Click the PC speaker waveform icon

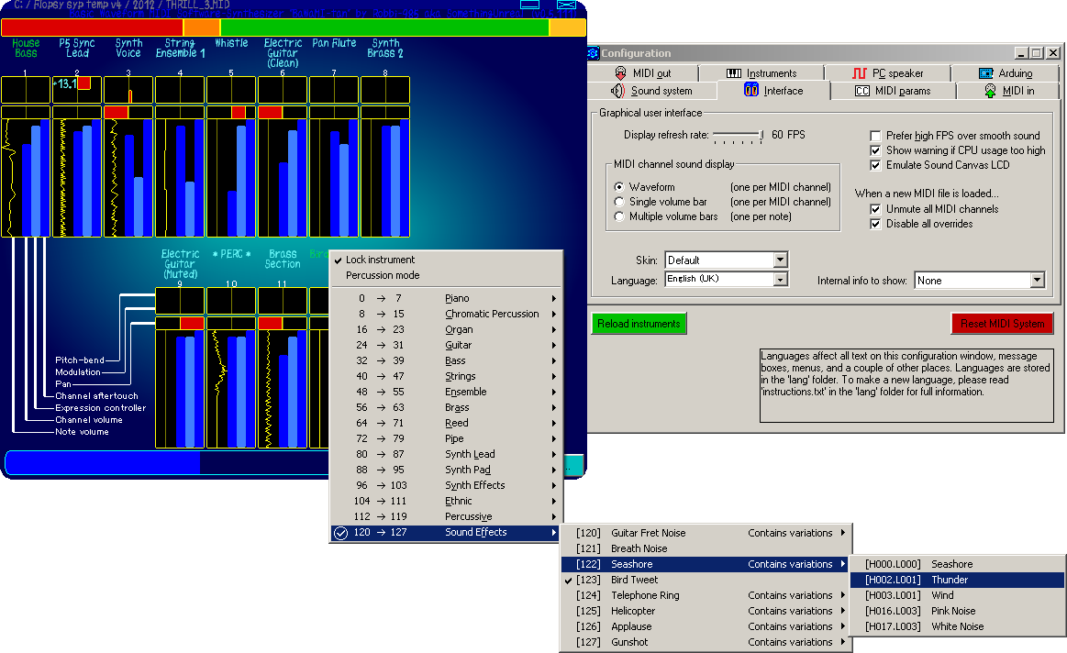tap(860, 73)
